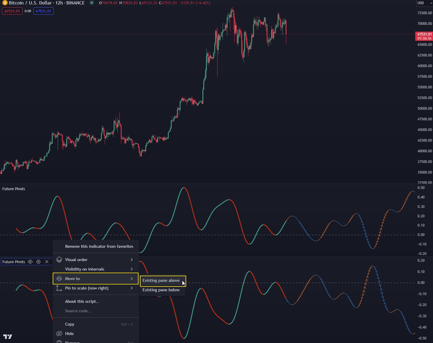Click the Visual order stacked-layers icon
The height and width of the screenshot is (343, 433).
59,259
